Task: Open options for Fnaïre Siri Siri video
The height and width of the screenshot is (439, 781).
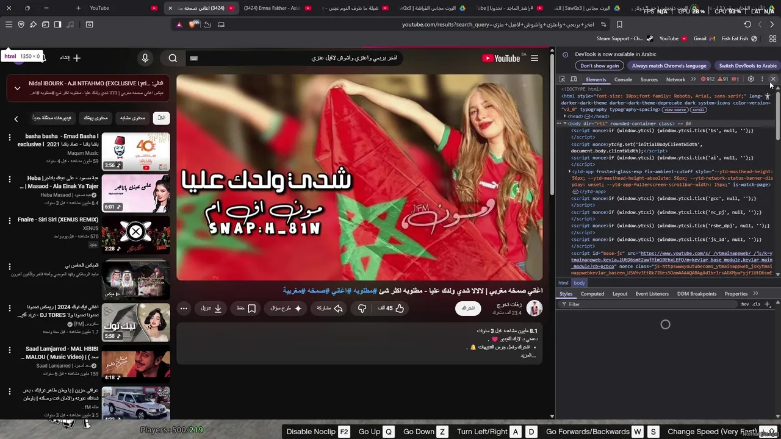Action: (x=9, y=221)
